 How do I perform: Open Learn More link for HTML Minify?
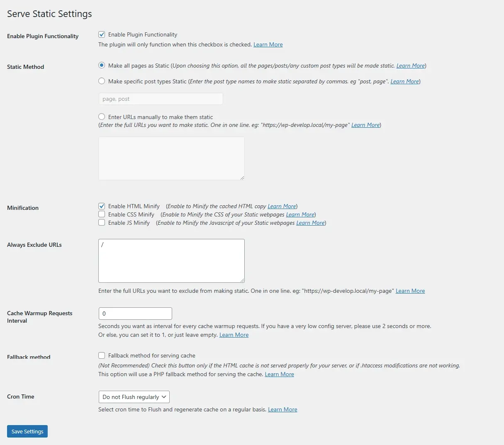coord(282,206)
